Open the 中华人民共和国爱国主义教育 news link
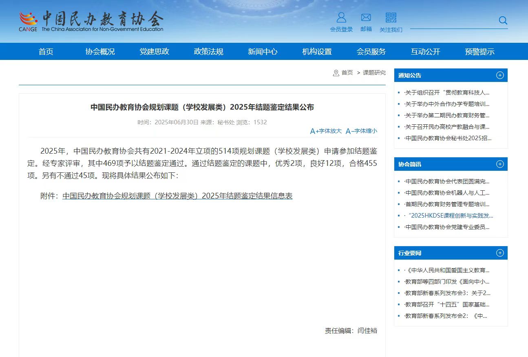The width and height of the screenshot is (528, 357). (x=448, y=270)
